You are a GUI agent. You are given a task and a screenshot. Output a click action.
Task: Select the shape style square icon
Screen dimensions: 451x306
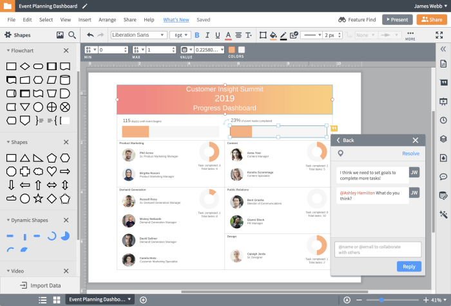[263, 35]
